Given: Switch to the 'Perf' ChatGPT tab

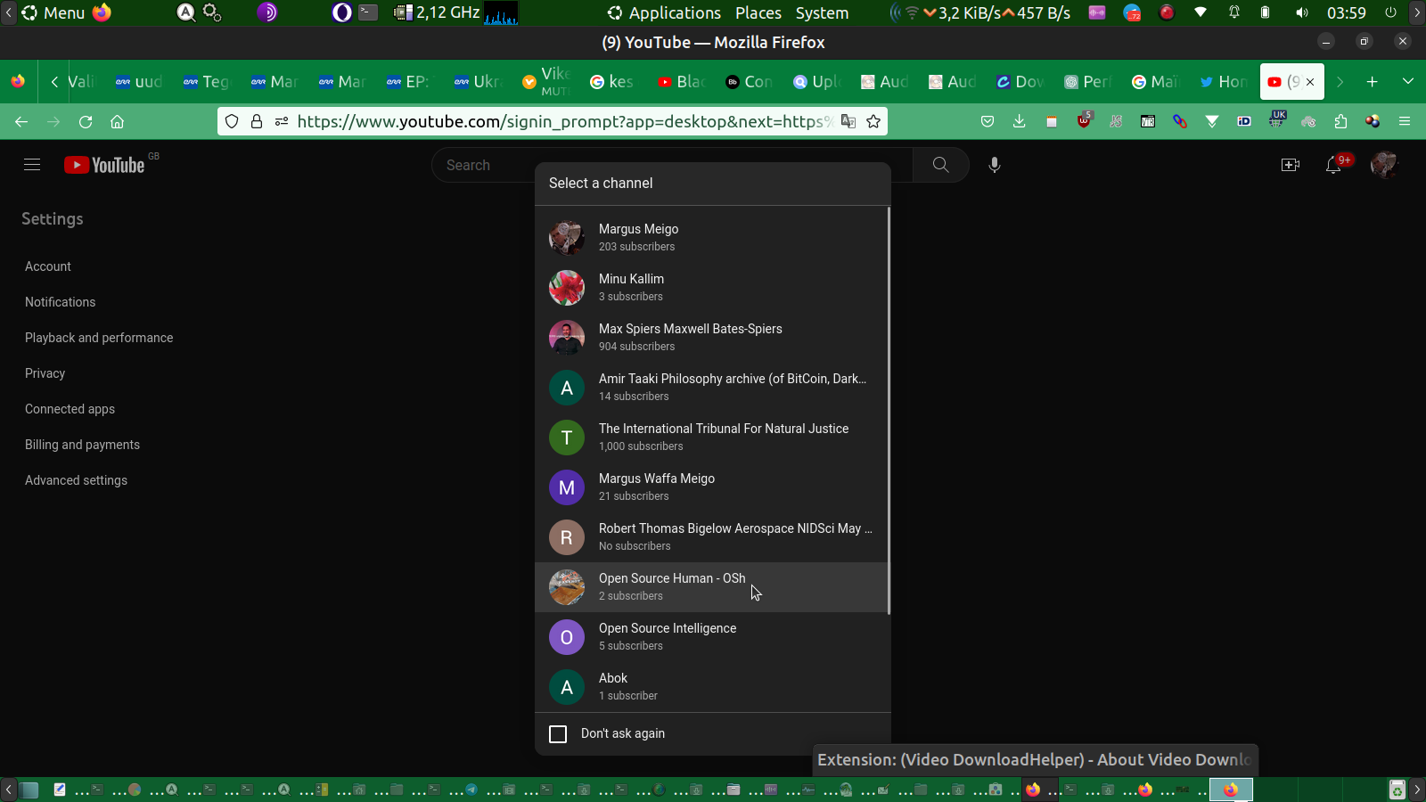Looking at the screenshot, I should point(1086,82).
